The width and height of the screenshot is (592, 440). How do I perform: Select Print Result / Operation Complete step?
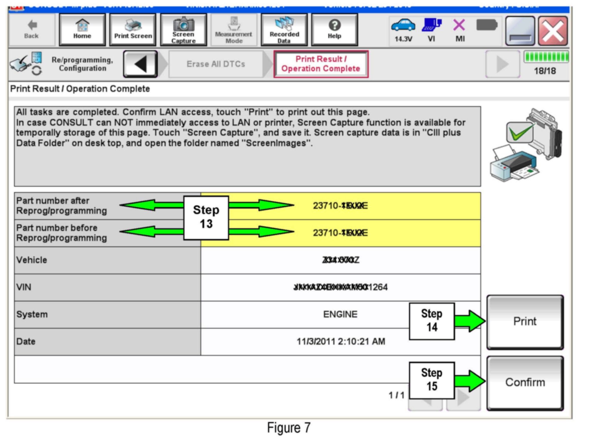click(x=321, y=64)
